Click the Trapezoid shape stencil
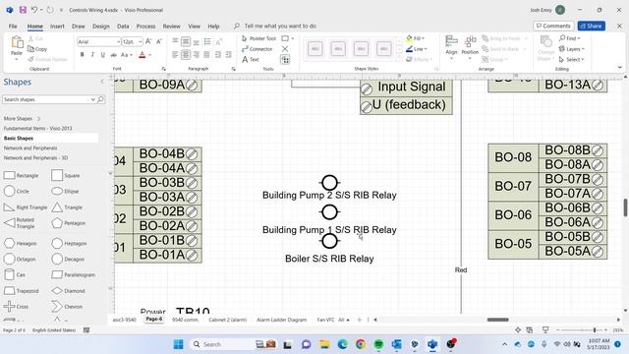This screenshot has width=629, height=354. pos(21,291)
